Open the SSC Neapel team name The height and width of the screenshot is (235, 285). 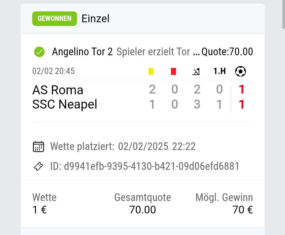[x=65, y=104]
